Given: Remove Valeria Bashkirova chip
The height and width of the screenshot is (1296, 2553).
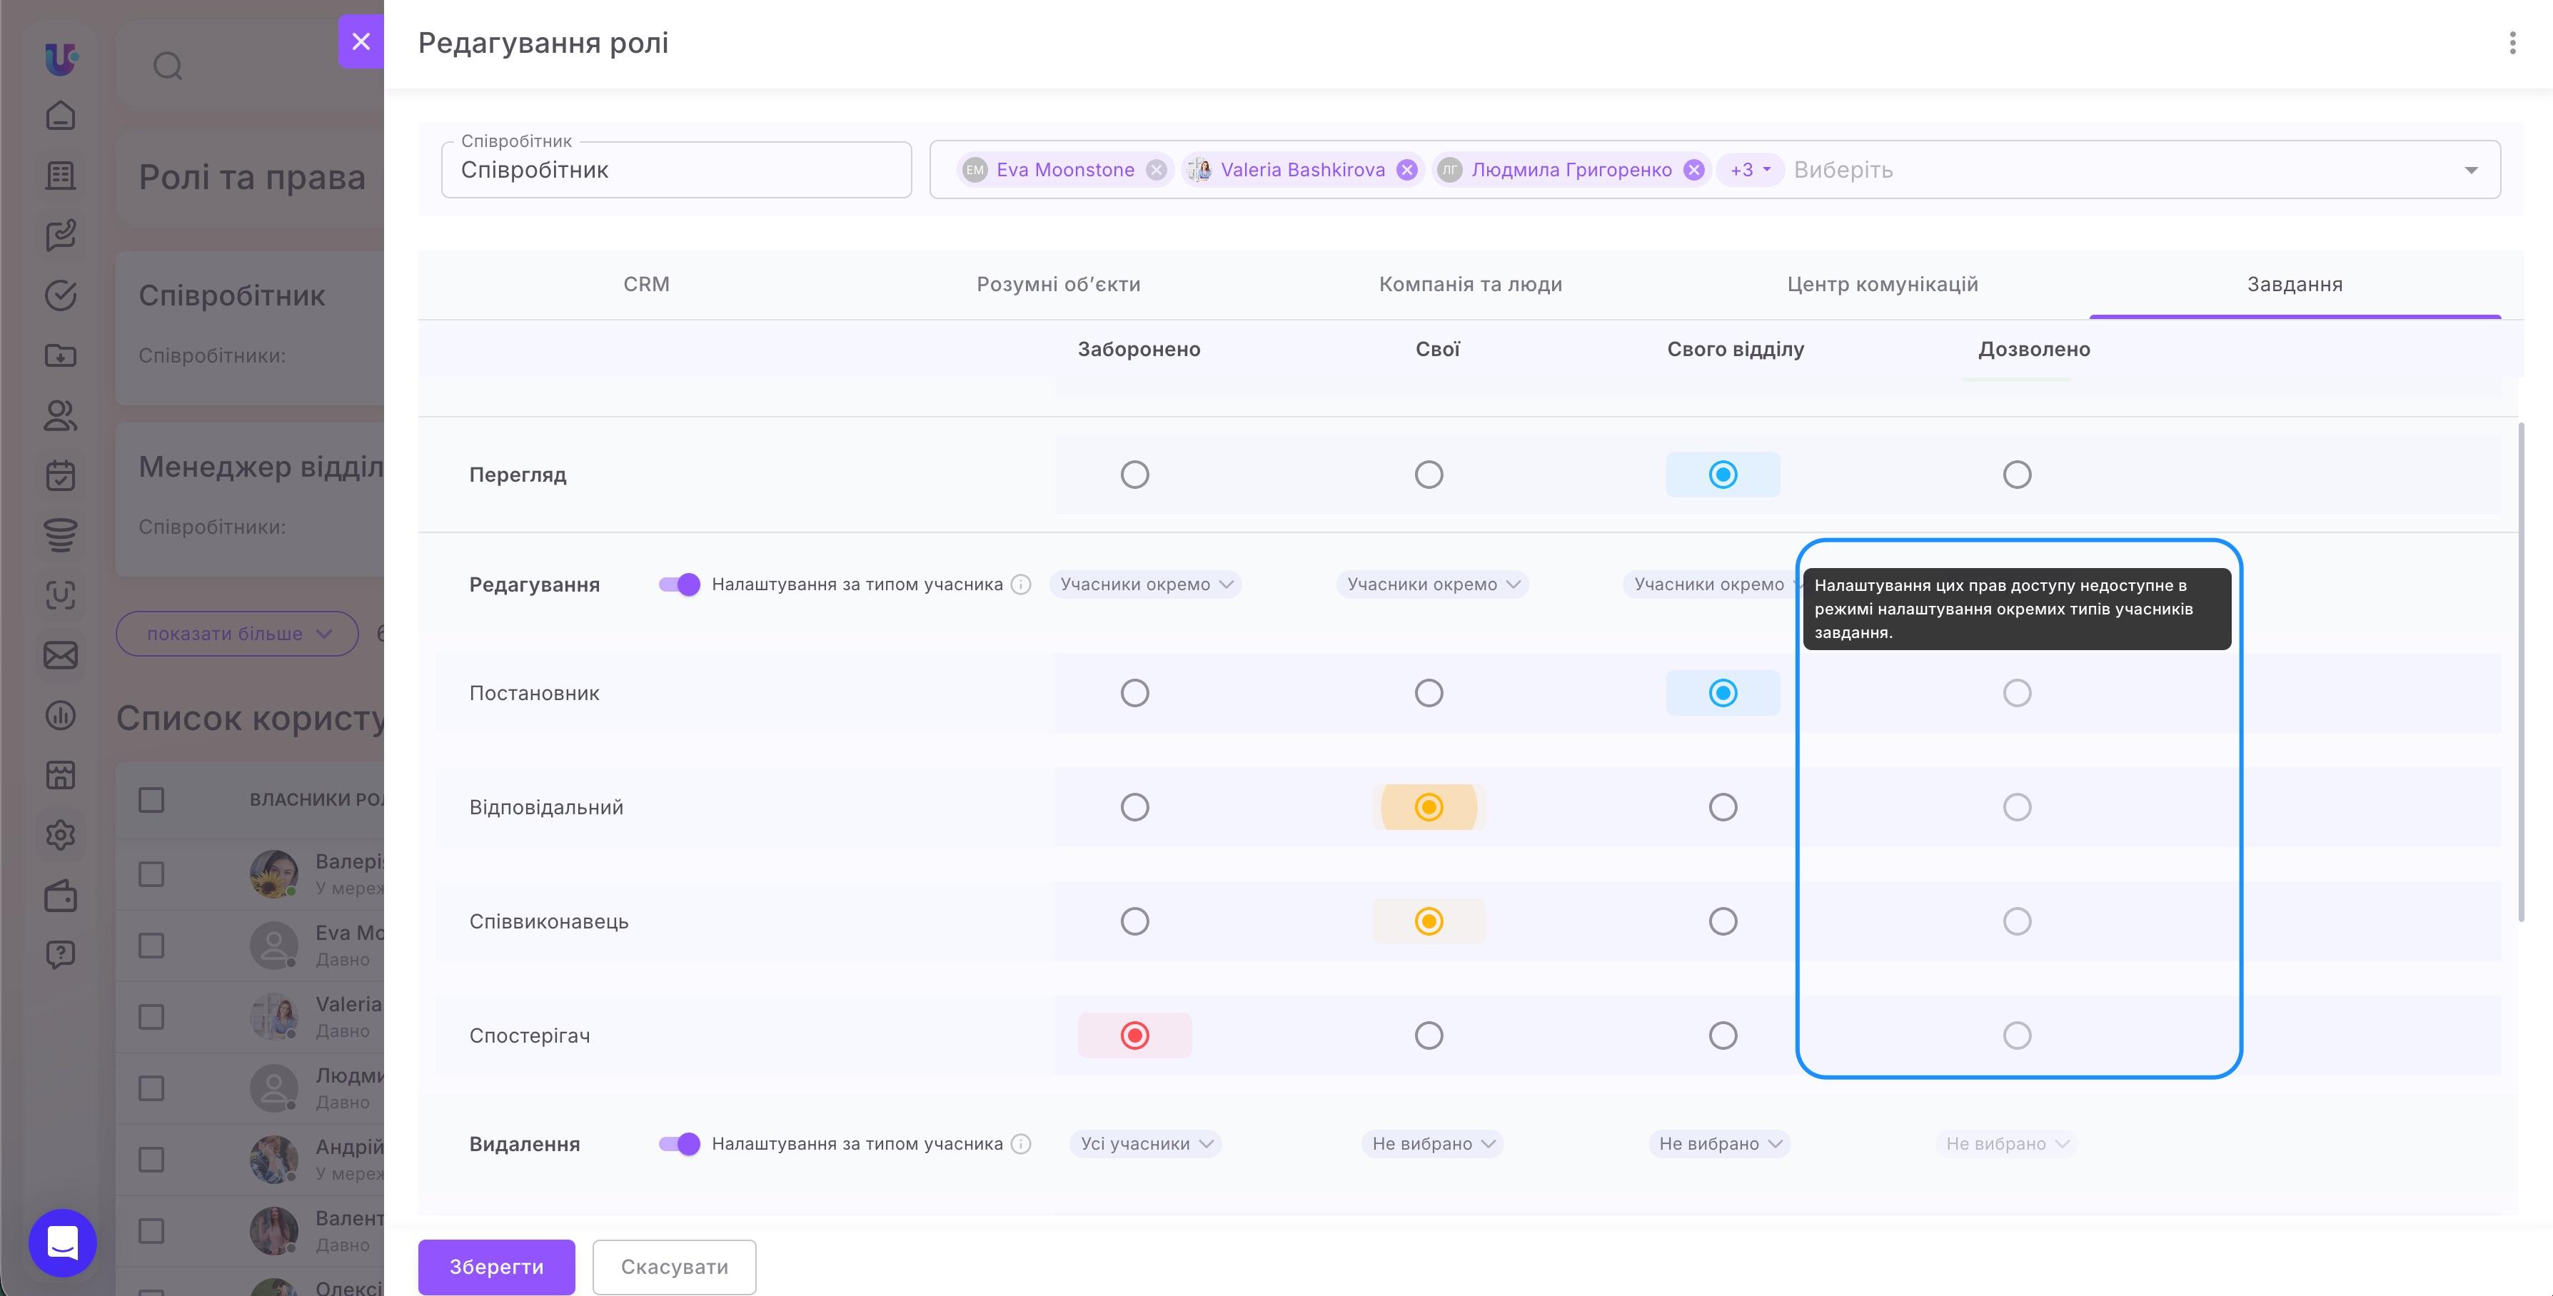Looking at the screenshot, I should (x=1406, y=169).
